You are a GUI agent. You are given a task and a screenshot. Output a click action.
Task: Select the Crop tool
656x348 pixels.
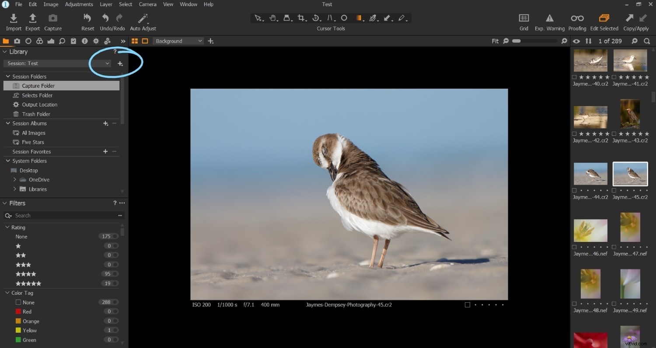coord(302,18)
